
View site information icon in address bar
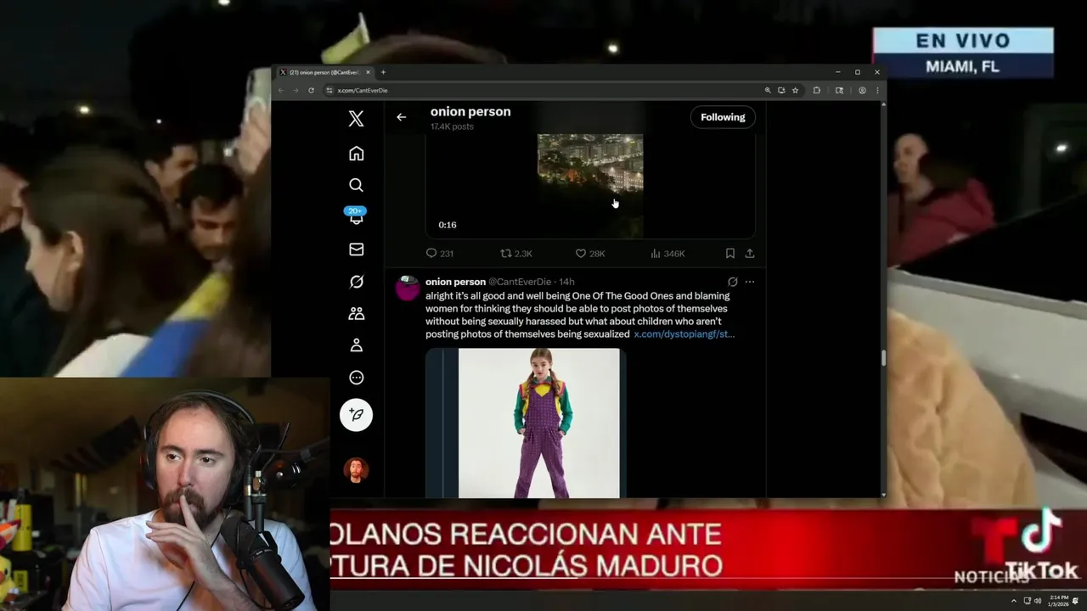coord(329,90)
